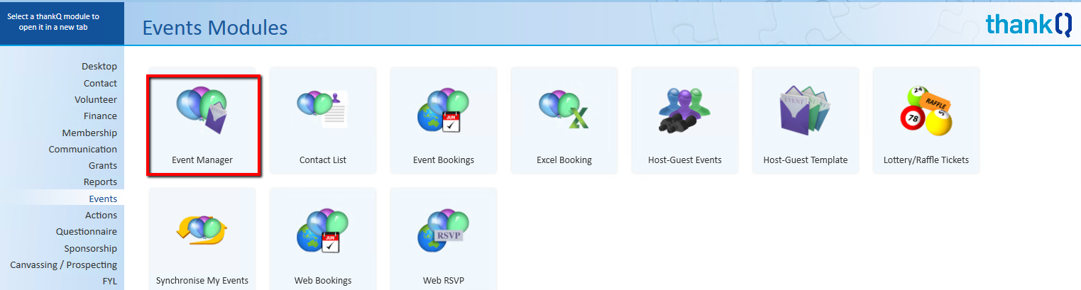Image resolution: width=1081 pixels, height=290 pixels.
Task: Choose Grants from the sidebar
Action: pos(103,165)
